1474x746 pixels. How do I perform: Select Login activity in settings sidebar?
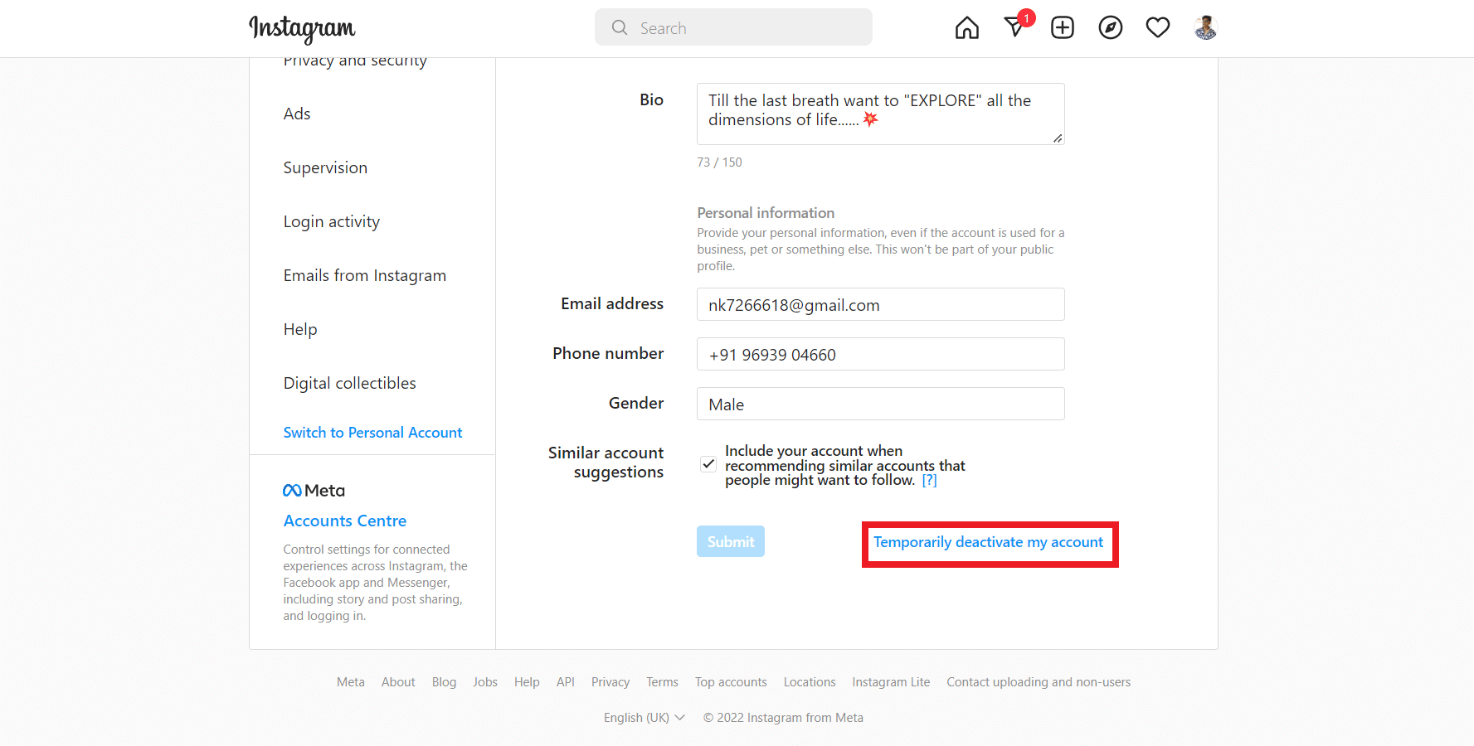332,221
